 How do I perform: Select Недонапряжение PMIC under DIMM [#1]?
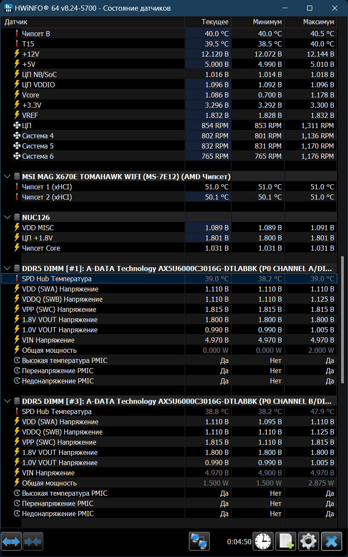(169, 381)
